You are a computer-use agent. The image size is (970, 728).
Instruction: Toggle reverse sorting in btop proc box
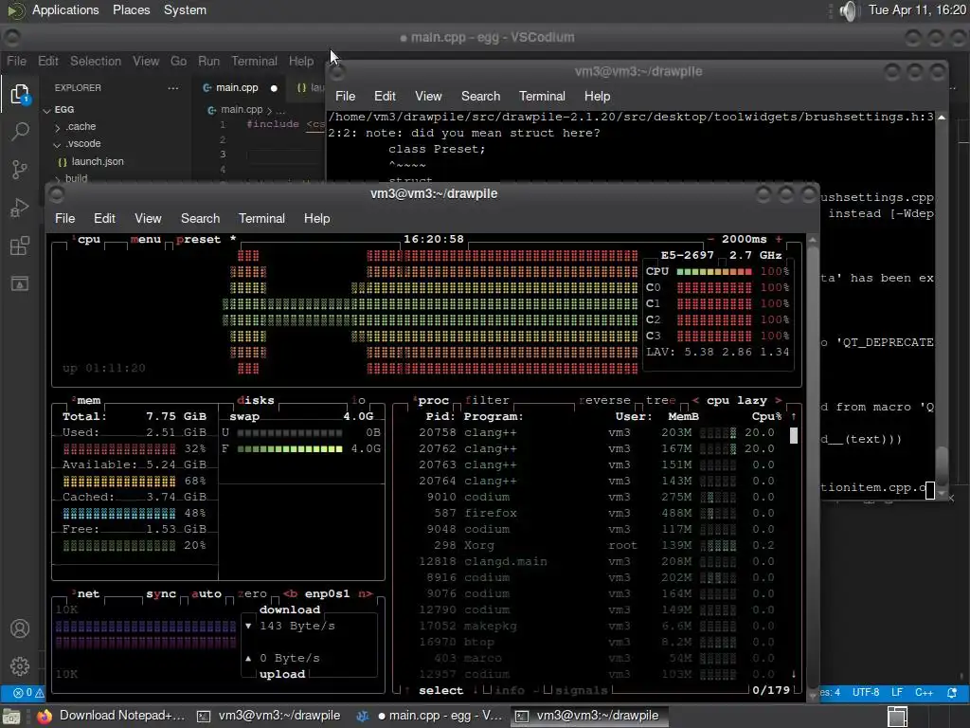(604, 401)
